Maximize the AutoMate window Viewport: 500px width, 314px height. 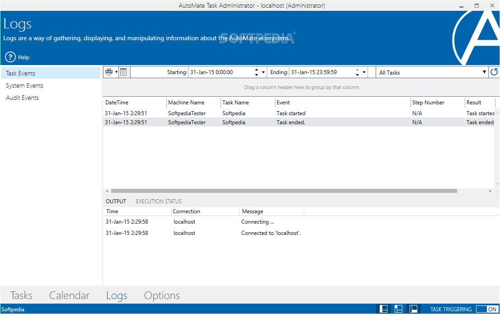click(477, 6)
